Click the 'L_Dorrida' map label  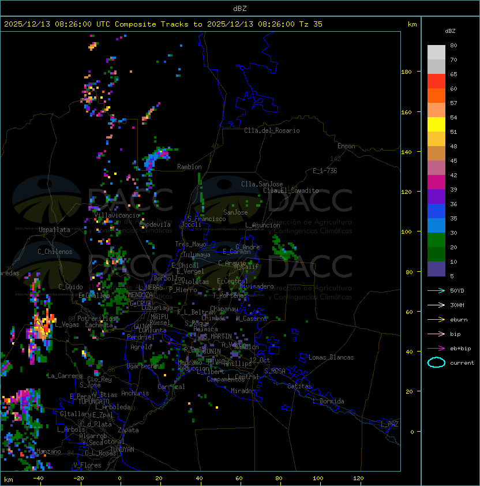click(328, 401)
